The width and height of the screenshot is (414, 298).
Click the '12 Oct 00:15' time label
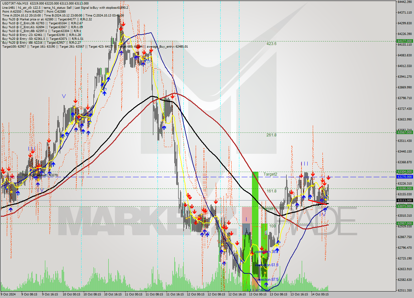tap(195, 294)
